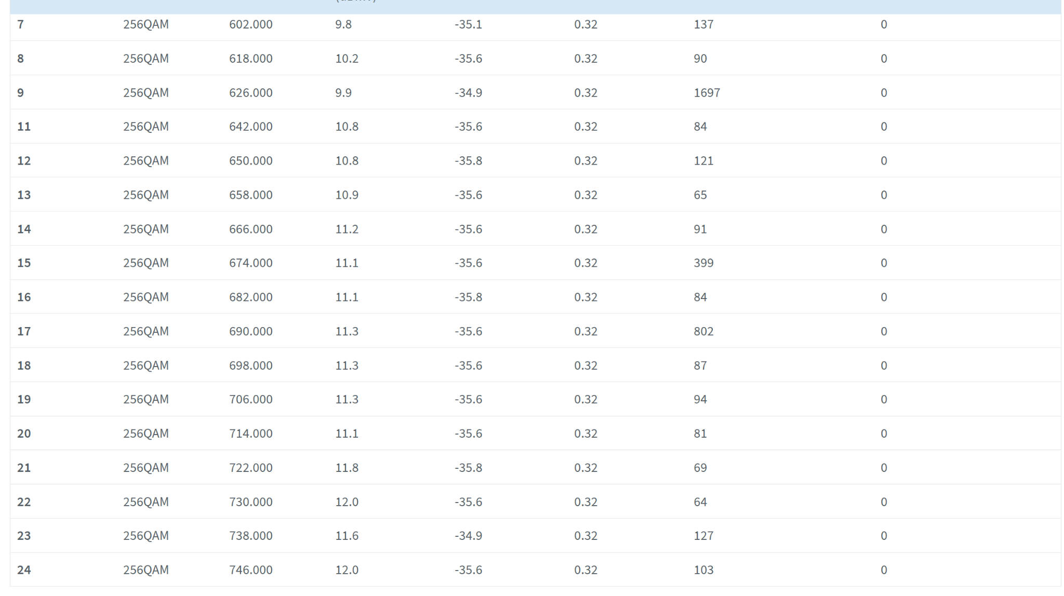Click power level 10.9 in row 13
This screenshot has width=1064, height=596.
pos(347,195)
